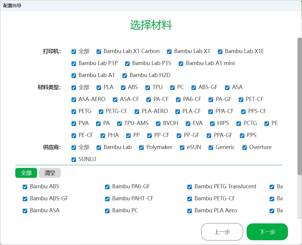Toggle the PC material type checkbox
This screenshot has width=302, height=245.
click(172, 88)
